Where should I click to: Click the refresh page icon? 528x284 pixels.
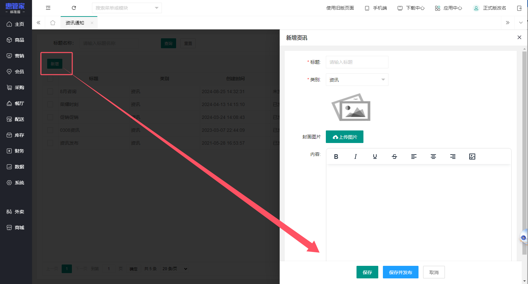click(x=74, y=8)
